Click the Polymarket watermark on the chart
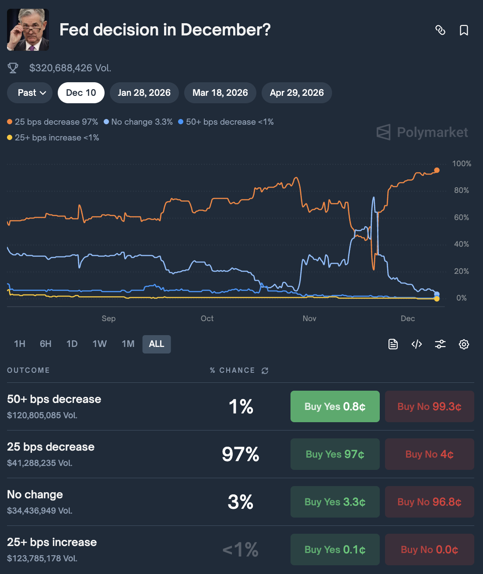The image size is (483, 574). pos(422,133)
